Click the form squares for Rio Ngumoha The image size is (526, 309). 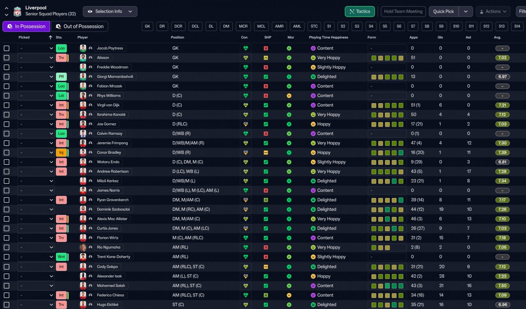(387, 247)
